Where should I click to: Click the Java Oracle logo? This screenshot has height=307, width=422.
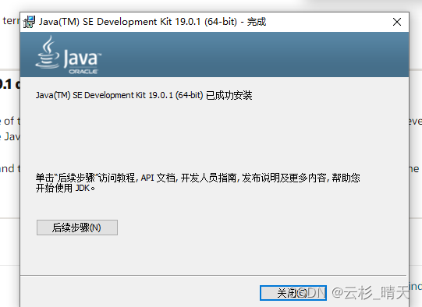coord(69,55)
